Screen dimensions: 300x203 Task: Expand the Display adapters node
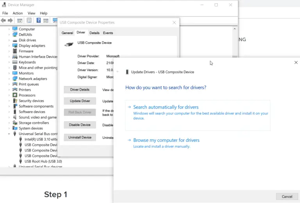tap(9, 46)
